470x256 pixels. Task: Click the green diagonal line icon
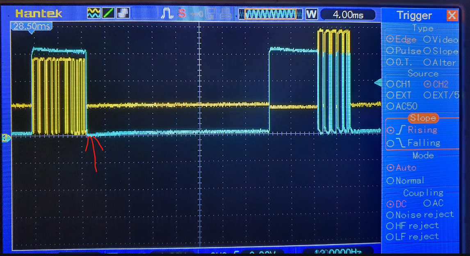click(x=108, y=13)
